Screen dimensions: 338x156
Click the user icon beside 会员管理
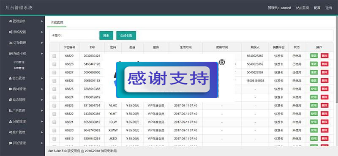coord(10,78)
